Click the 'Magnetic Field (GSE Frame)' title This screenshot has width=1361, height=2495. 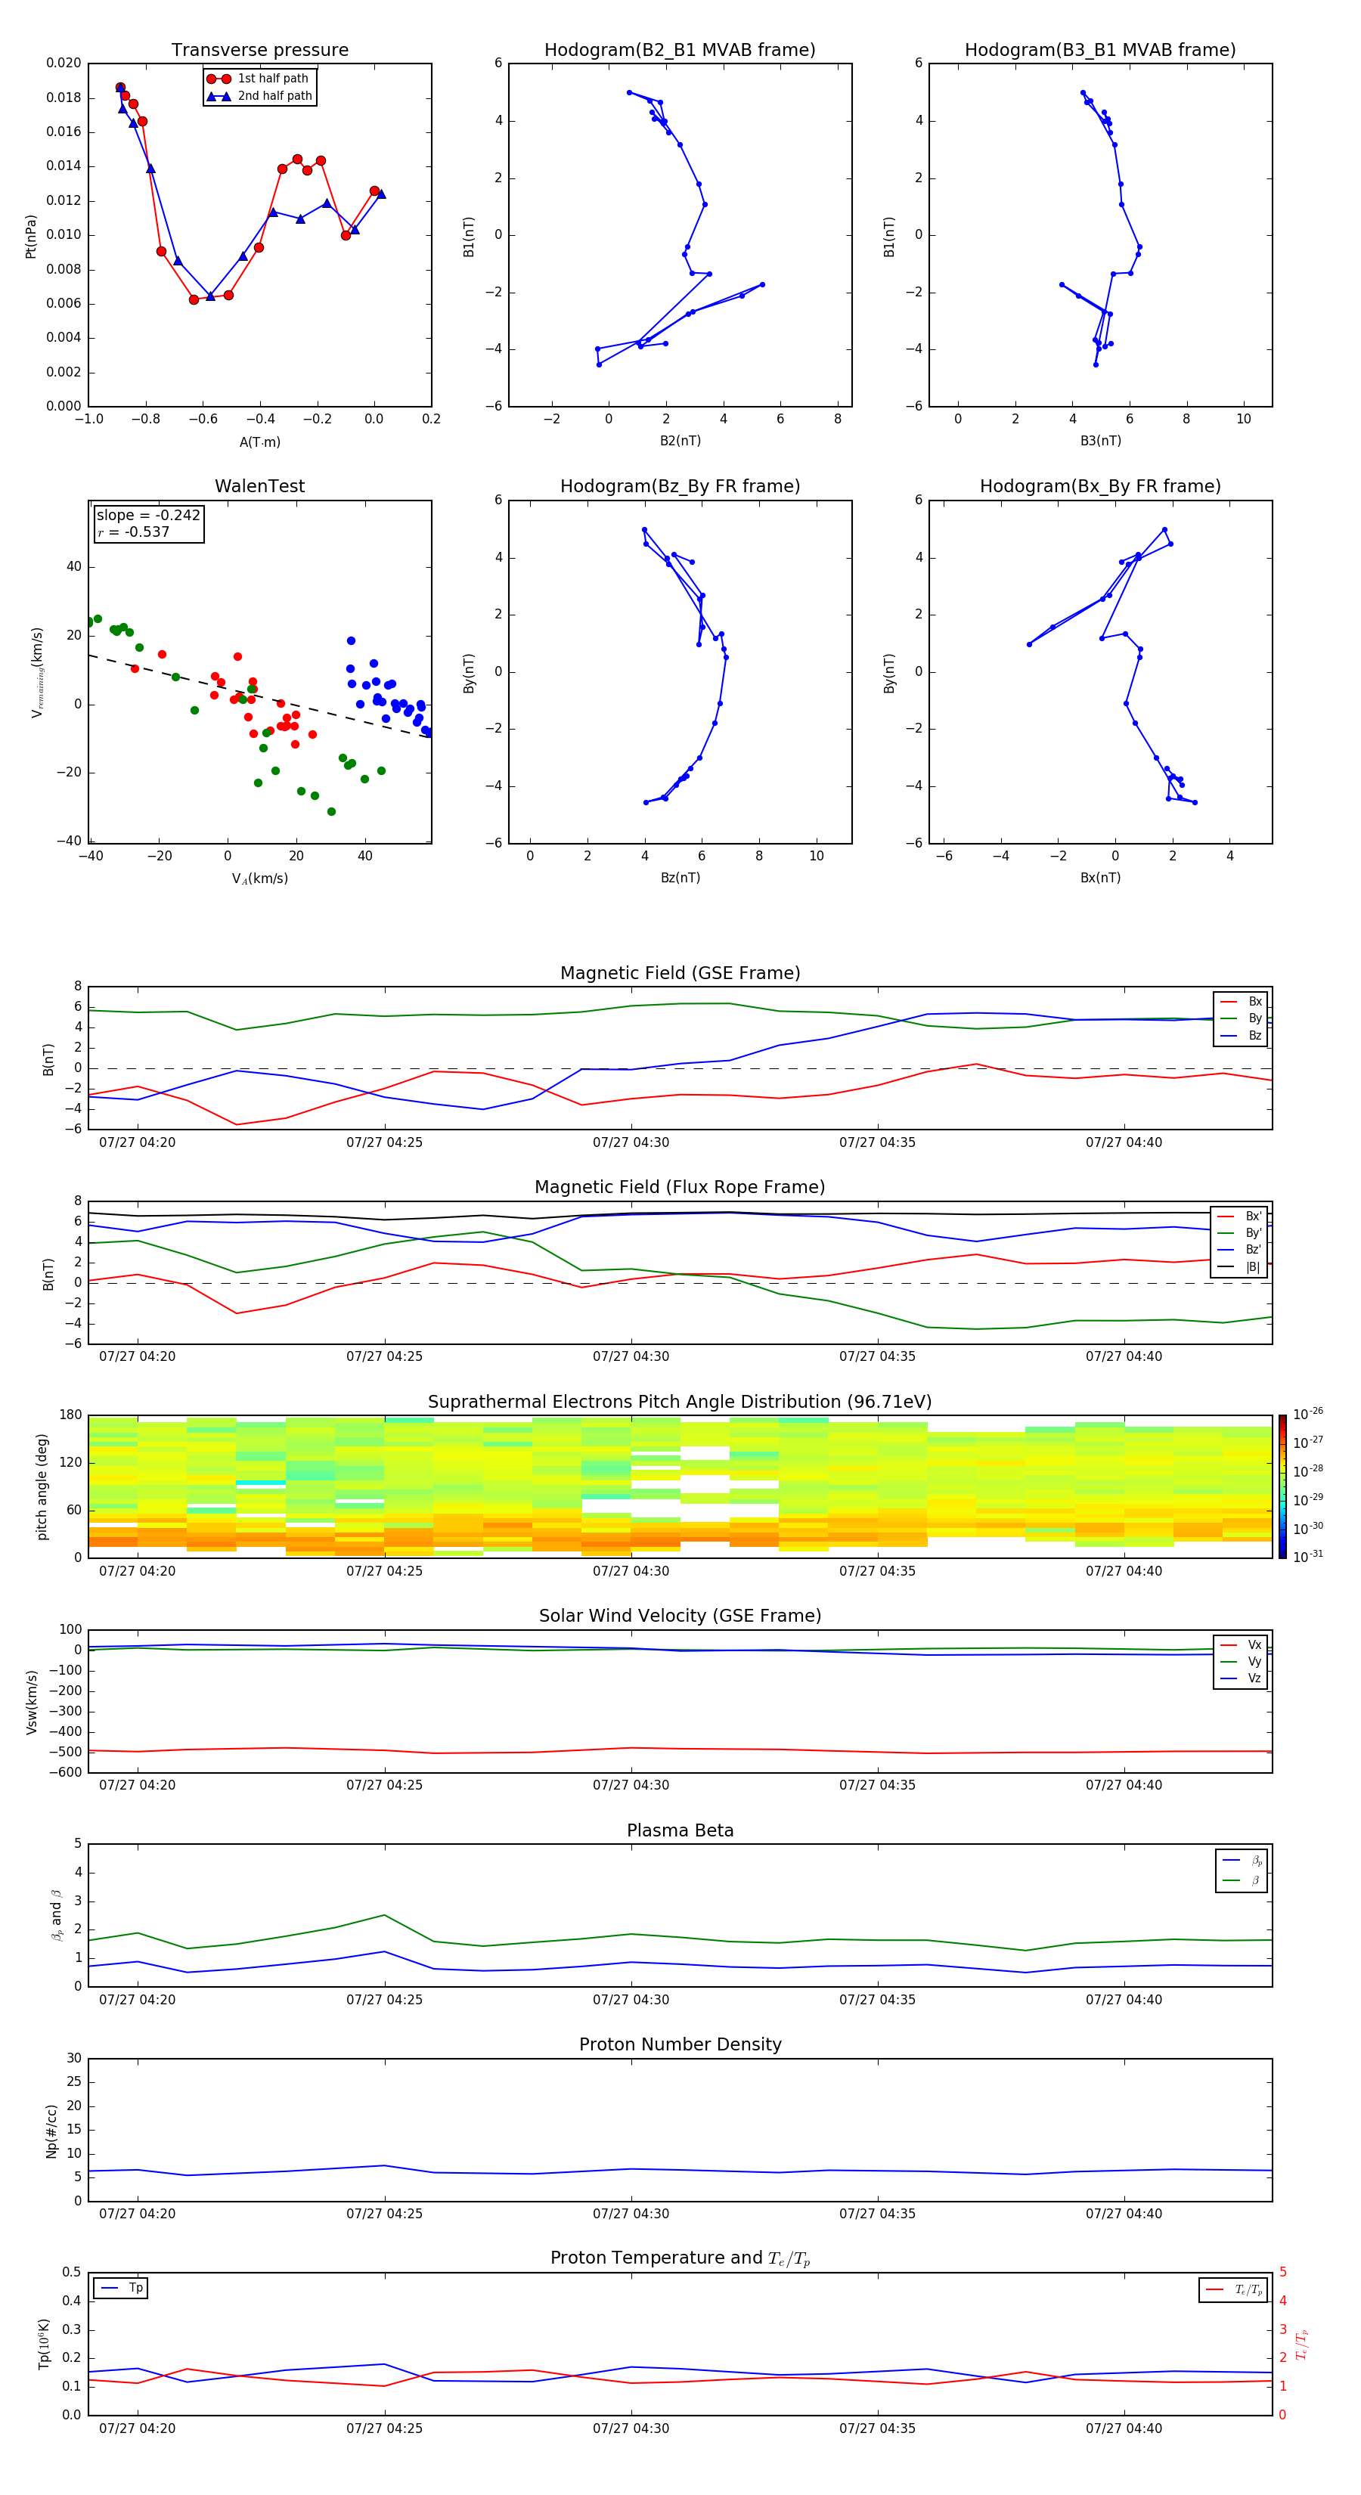(x=680, y=973)
